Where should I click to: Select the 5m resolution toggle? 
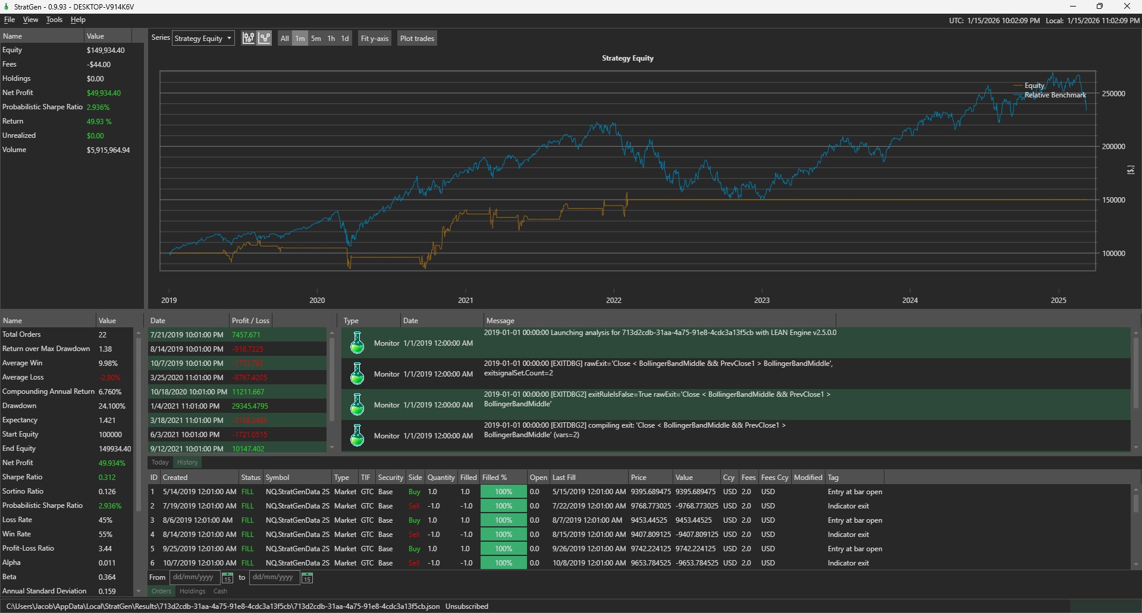(316, 39)
